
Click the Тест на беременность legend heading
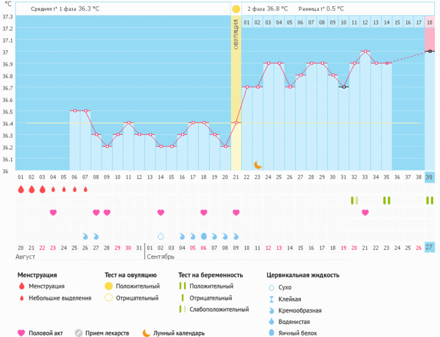(210, 275)
